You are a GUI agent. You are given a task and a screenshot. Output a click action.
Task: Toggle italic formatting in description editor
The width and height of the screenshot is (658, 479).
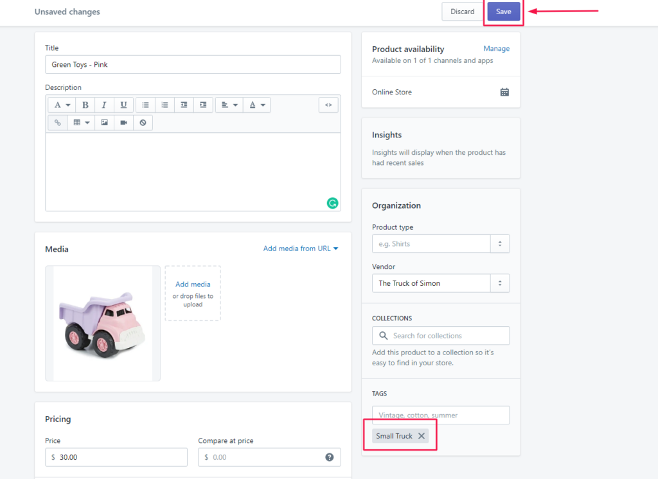tap(104, 105)
